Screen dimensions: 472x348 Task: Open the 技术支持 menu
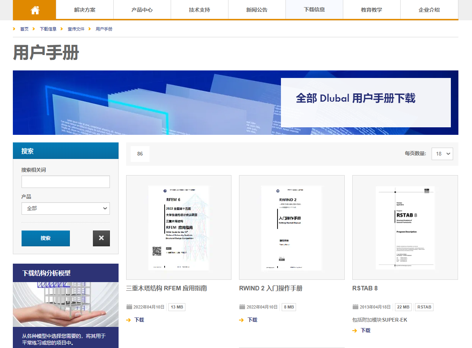pos(199,10)
